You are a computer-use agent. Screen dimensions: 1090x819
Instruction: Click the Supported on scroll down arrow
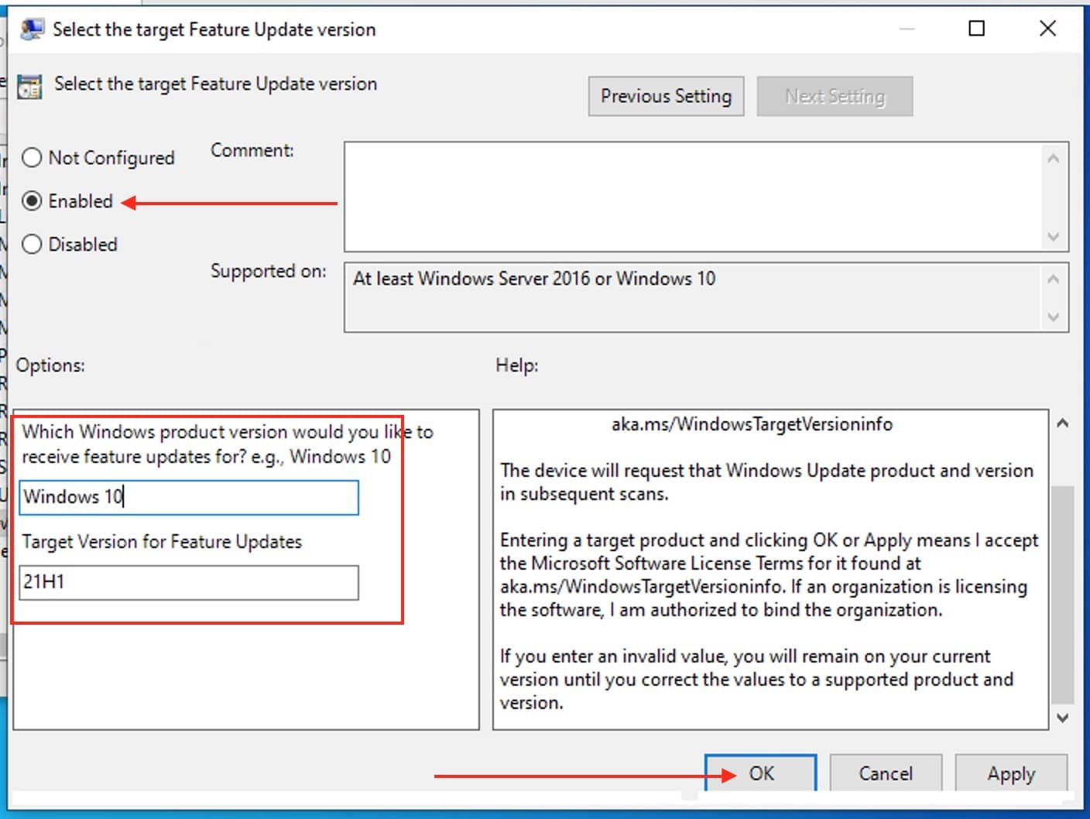(x=1053, y=317)
